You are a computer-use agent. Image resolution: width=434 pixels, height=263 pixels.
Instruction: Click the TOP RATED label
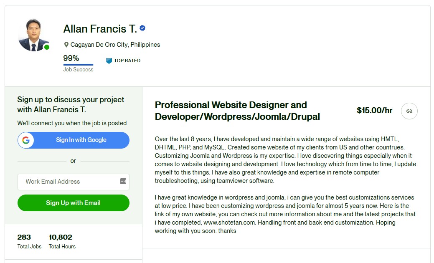pyautogui.click(x=127, y=61)
